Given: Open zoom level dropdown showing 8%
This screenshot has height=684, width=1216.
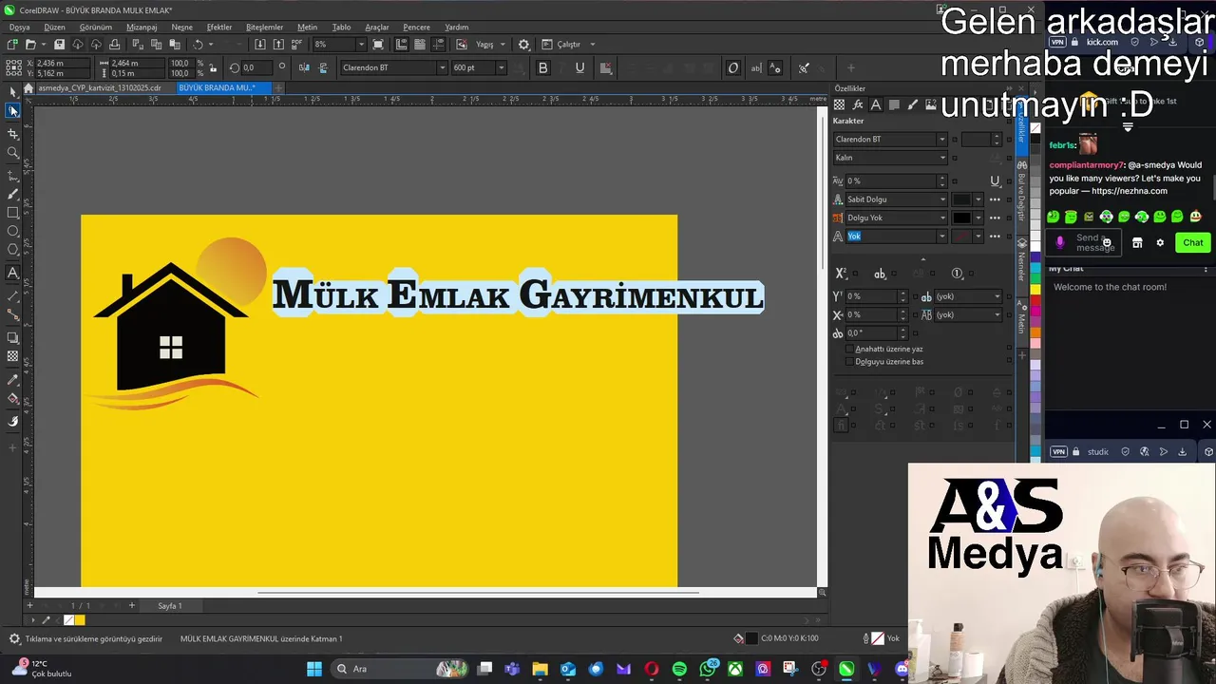Looking at the screenshot, I should pyautogui.click(x=361, y=45).
